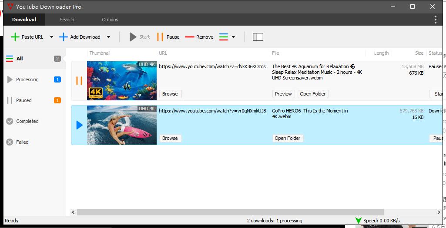Screen dimensions: 446x228
Task: Click the Size column header
Action: point(419,53)
